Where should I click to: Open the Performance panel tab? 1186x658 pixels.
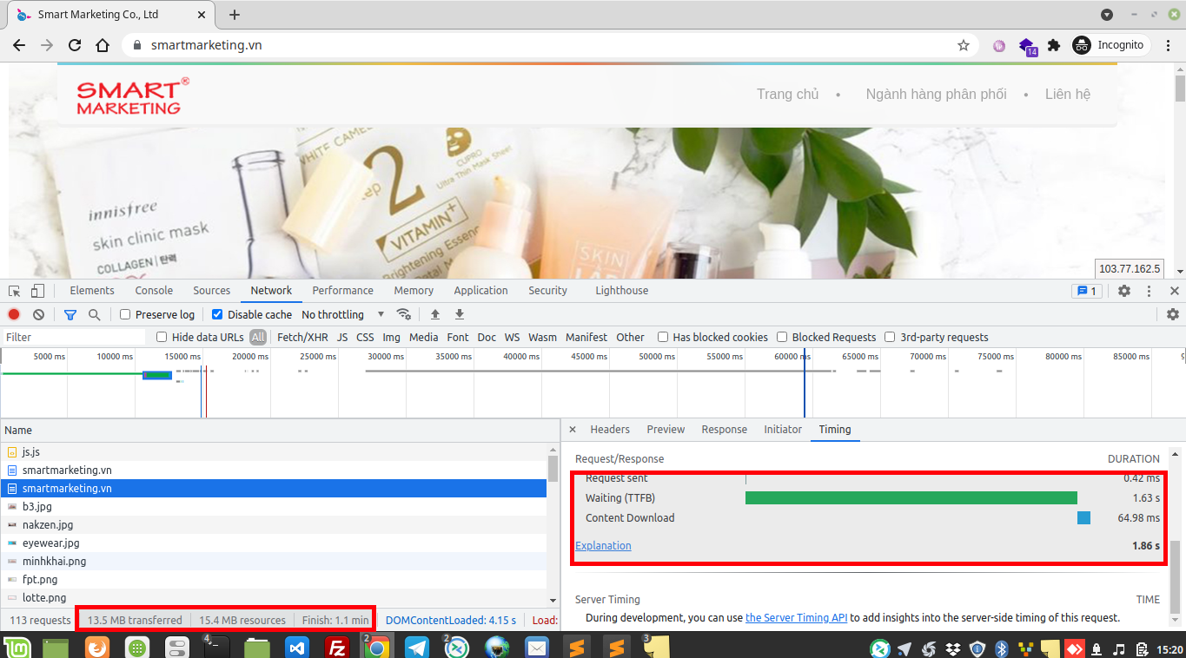point(342,291)
